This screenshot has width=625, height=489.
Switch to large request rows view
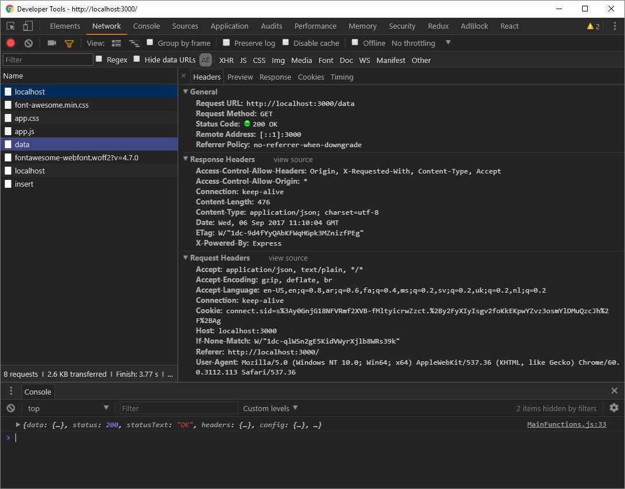click(x=116, y=43)
